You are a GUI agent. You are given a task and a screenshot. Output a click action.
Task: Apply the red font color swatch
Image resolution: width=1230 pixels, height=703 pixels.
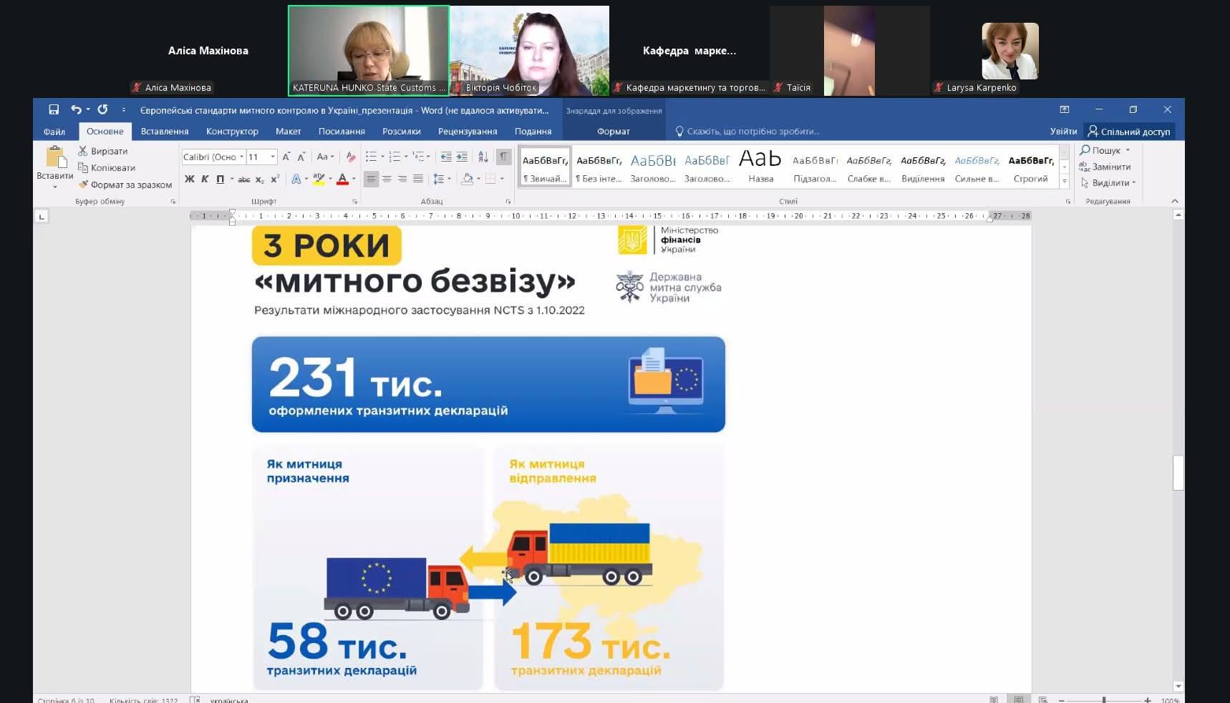342,179
